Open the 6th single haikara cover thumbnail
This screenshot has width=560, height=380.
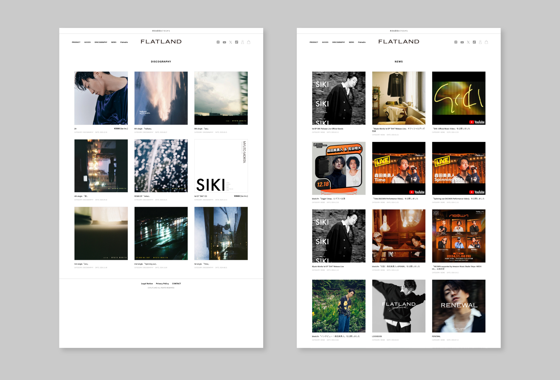[x=161, y=98]
